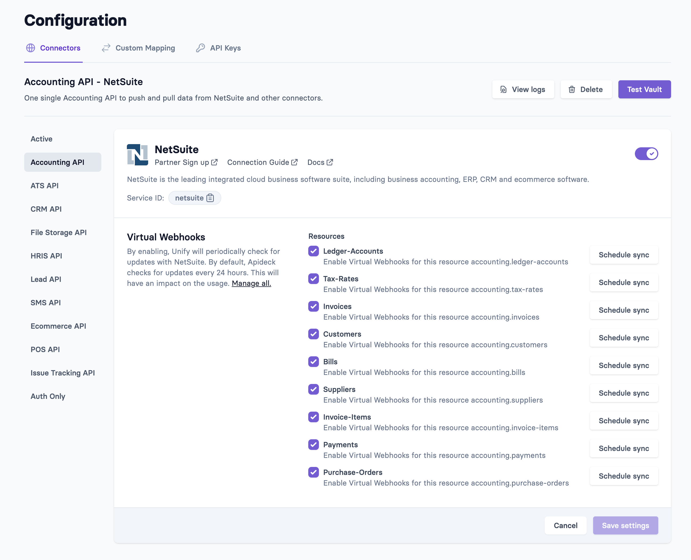Schedule sync for Customers

pos(624,338)
